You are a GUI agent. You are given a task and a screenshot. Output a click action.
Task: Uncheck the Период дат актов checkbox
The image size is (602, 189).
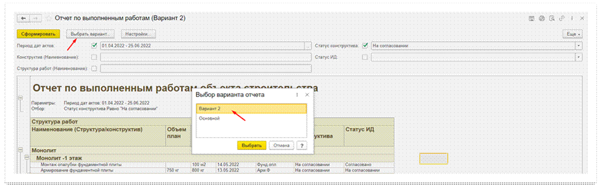tap(94, 45)
